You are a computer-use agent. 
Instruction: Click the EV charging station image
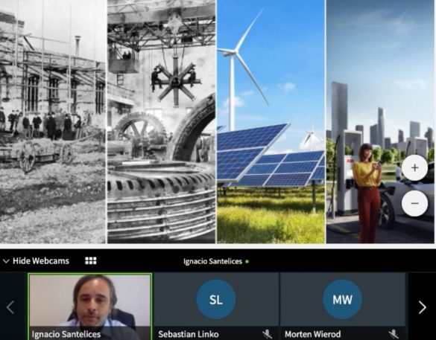380,121
